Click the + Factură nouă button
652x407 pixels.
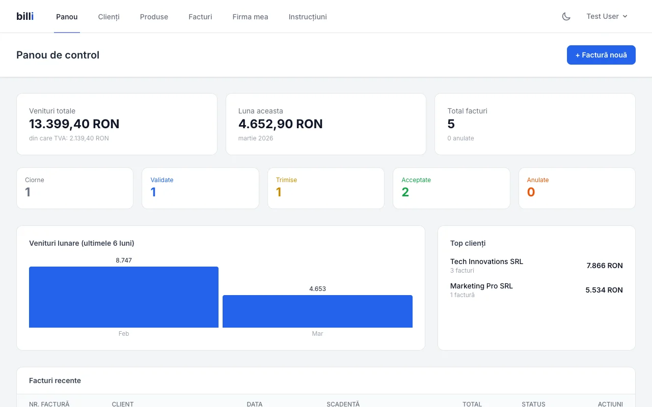point(601,55)
